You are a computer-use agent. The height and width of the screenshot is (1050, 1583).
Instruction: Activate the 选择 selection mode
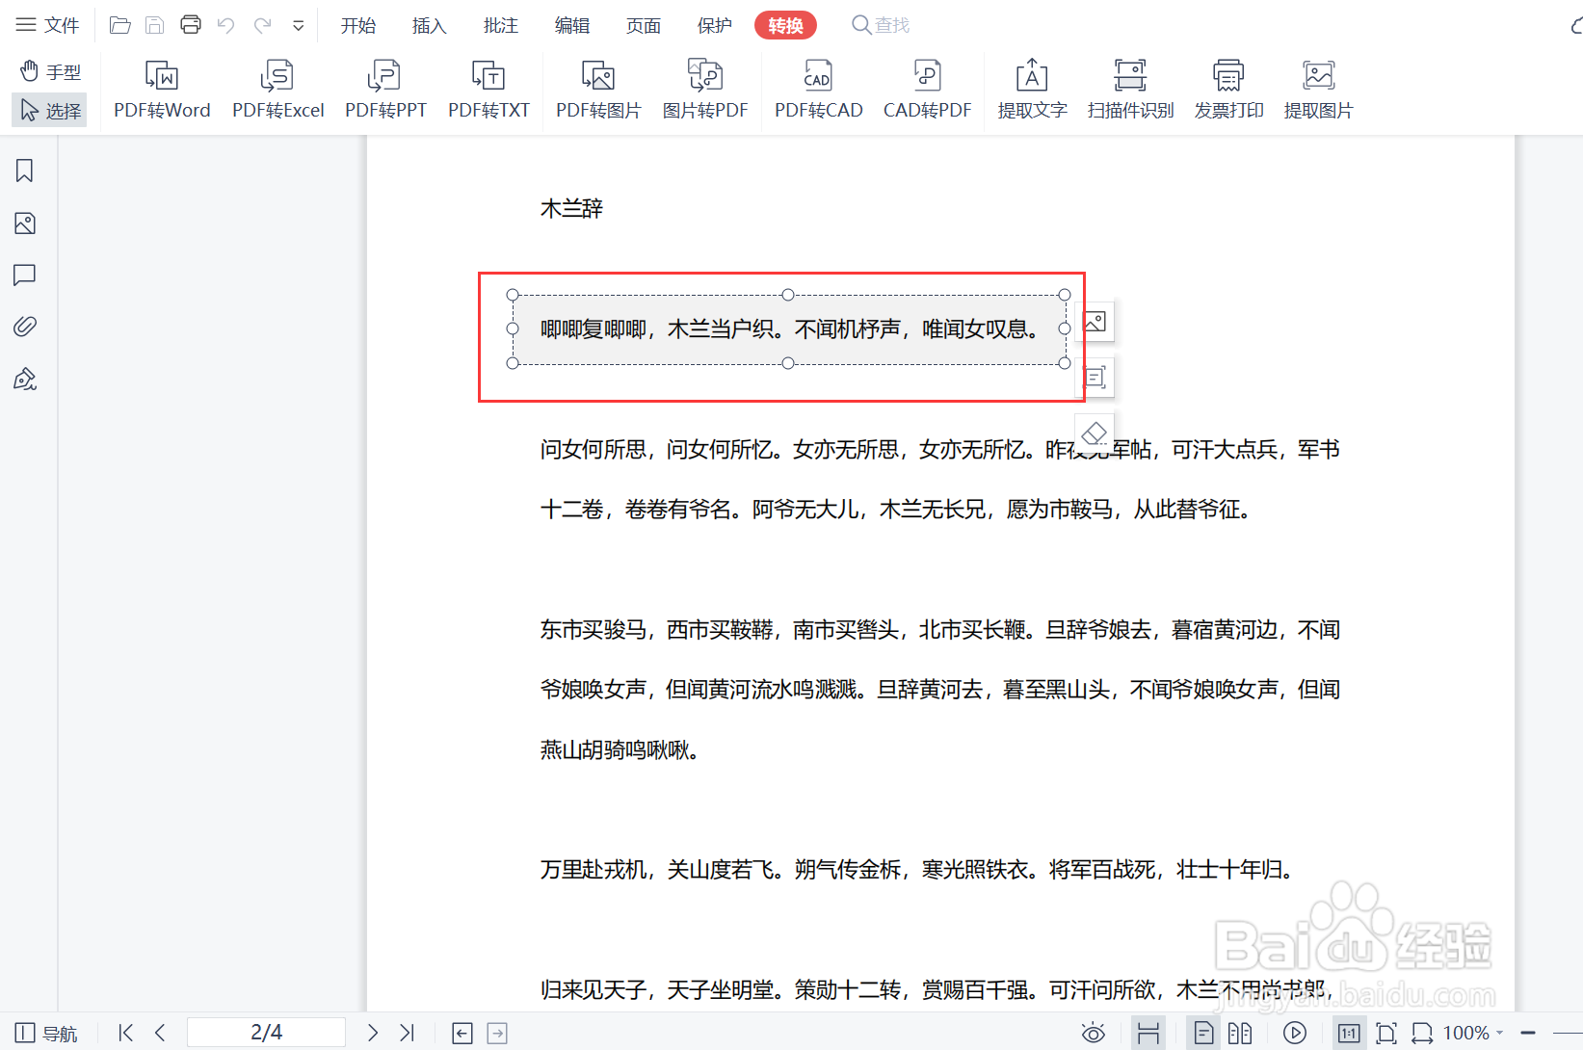(48, 110)
